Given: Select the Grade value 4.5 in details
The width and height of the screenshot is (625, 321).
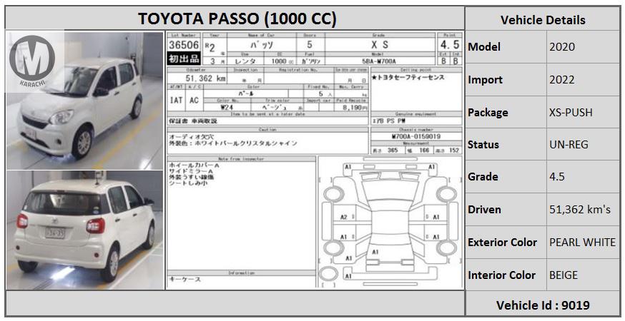Looking at the screenshot, I should click(557, 177).
